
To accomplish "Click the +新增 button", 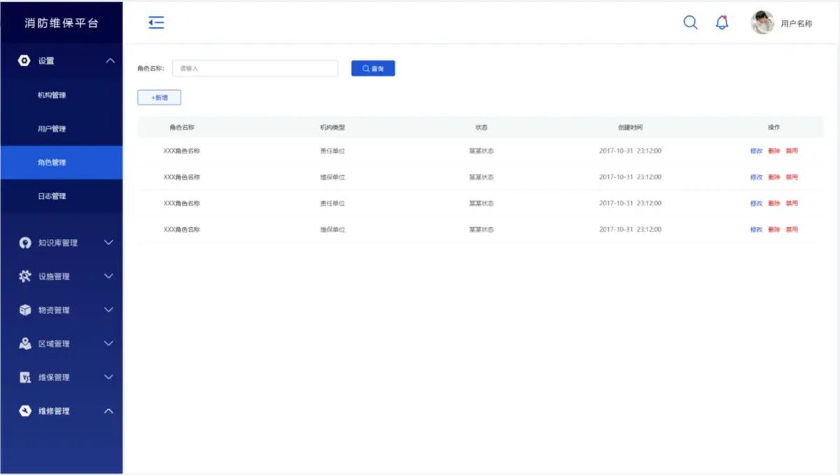I will coord(159,97).
